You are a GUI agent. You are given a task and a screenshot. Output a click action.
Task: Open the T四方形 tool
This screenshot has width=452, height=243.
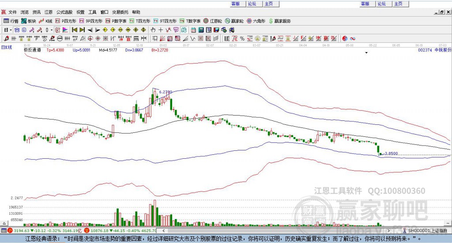click(x=140, y=21)
